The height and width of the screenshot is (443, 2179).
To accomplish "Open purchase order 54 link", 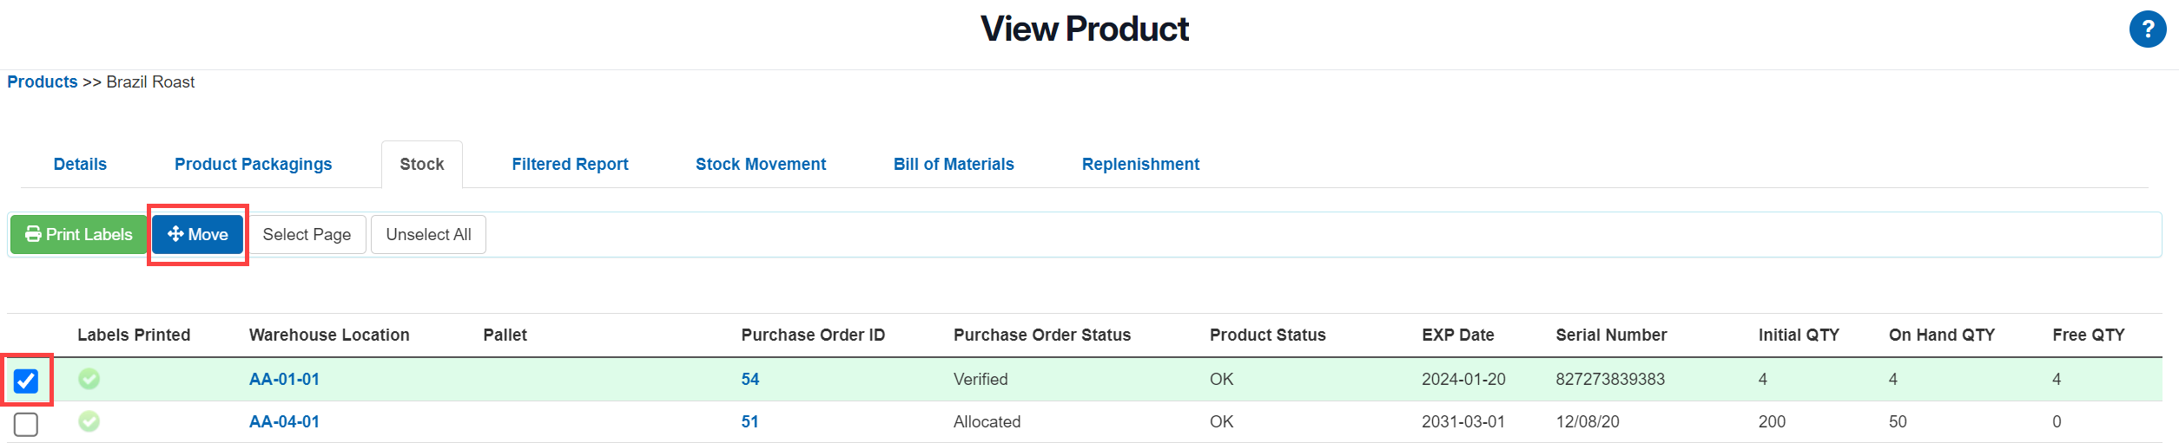I will pyautogui.click(x=750, y=380).
